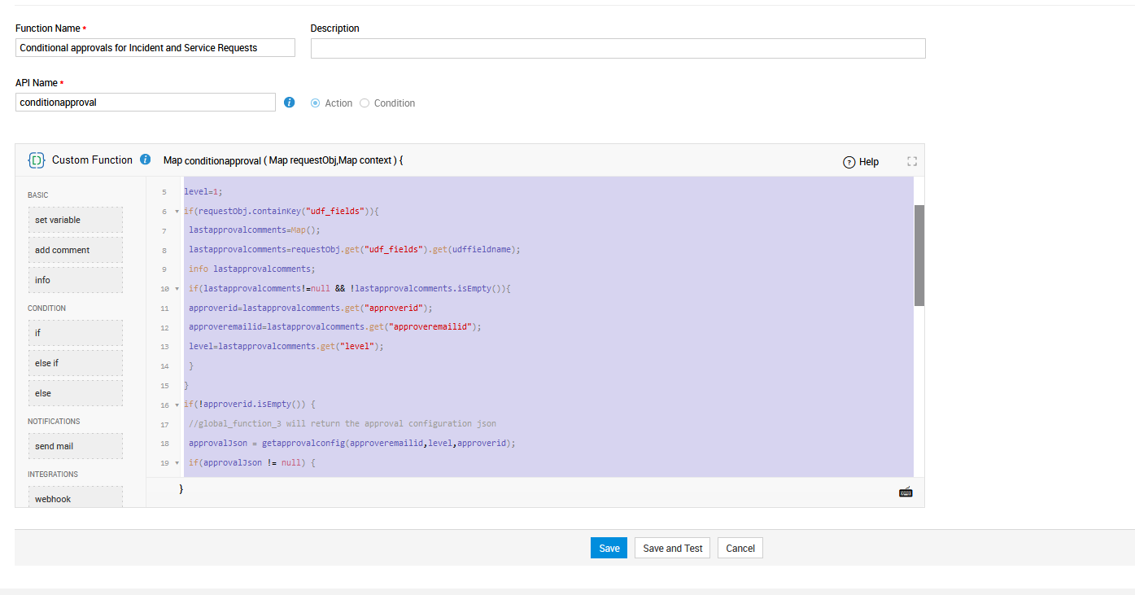The image size is (1135, 595).
Task: Select the Action radio button
Action: [316, 103]
